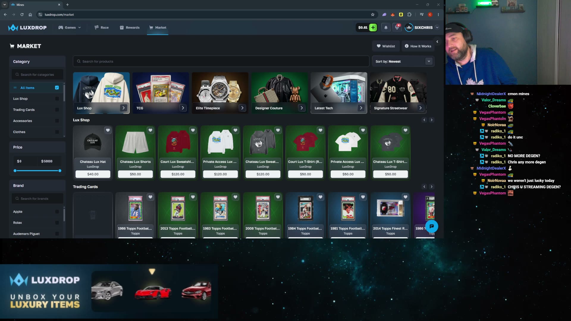This screenshot has width=571, height=321.
Task: Select the Market nav tab
Action: pyautogui.click(x=158, y=28)
